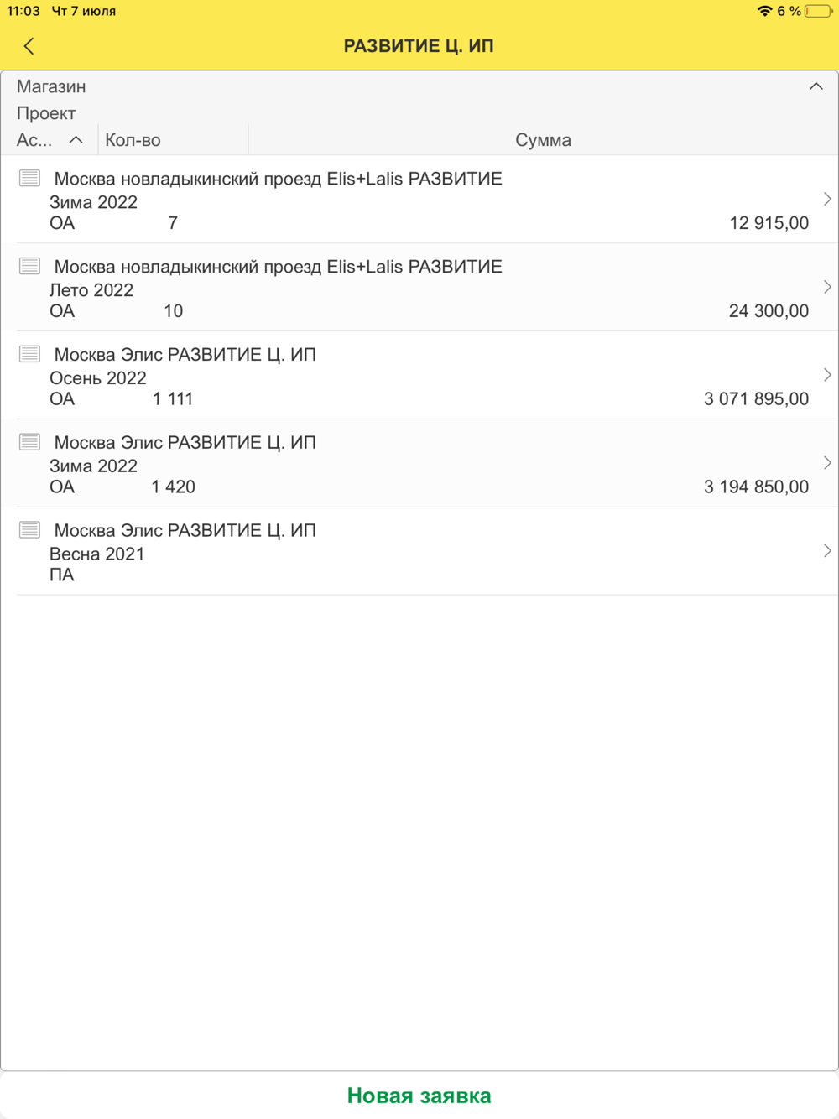
Task: Sort by Кол-во column header
Action: tap(133, 140)
